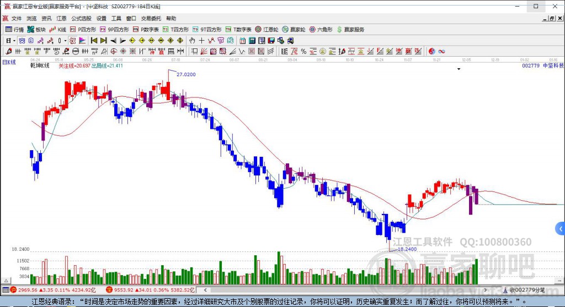Click the black right arrow icon

[122, 41]
